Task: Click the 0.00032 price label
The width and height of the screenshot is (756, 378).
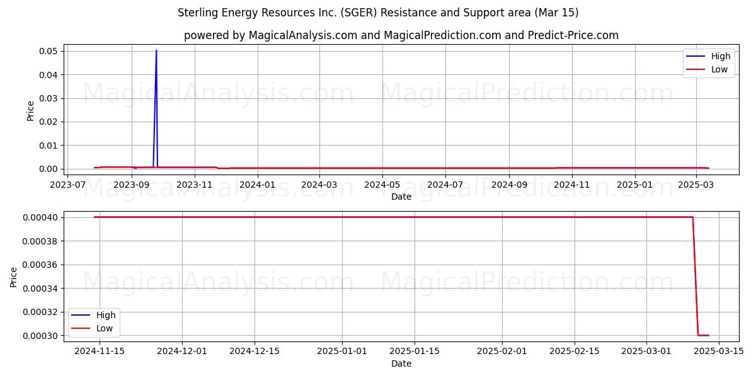Action: (40, 312)
